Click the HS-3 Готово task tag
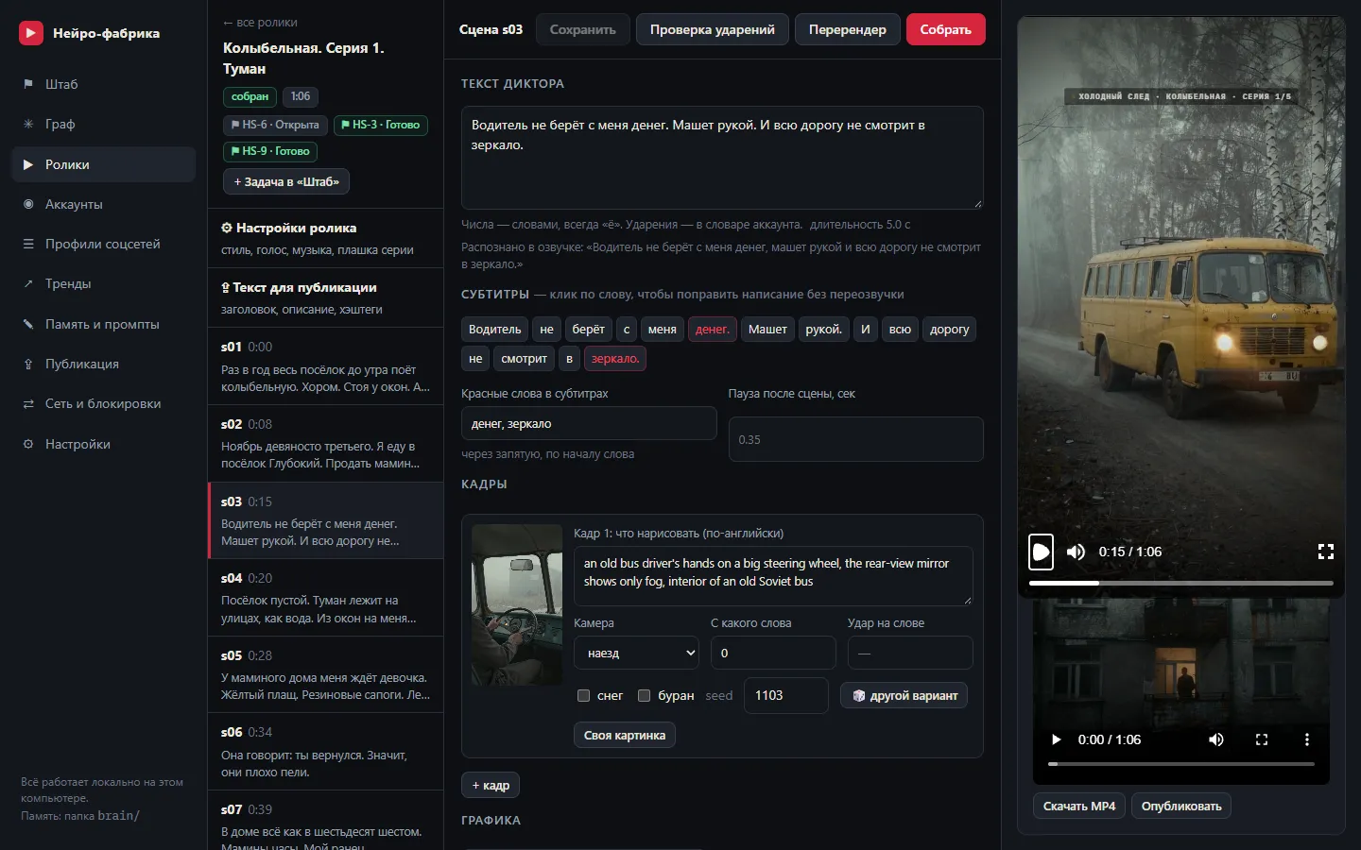The image size is (1361, 850). coord(381,125)
